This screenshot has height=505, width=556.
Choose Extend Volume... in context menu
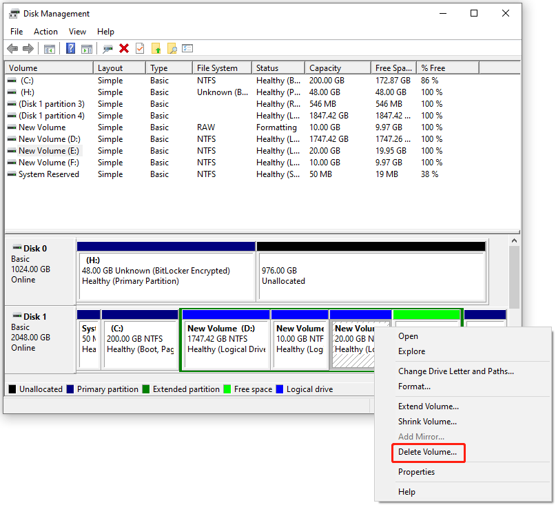429,406
